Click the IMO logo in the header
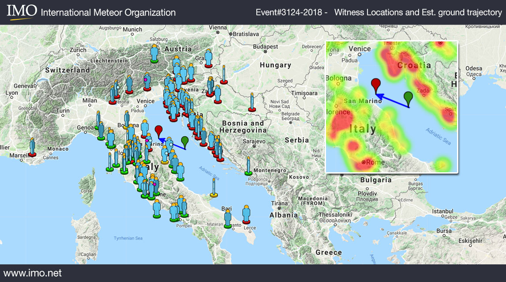Image resolution: width=506 pixels, height=282 pixels. click(x=21, y=12)
